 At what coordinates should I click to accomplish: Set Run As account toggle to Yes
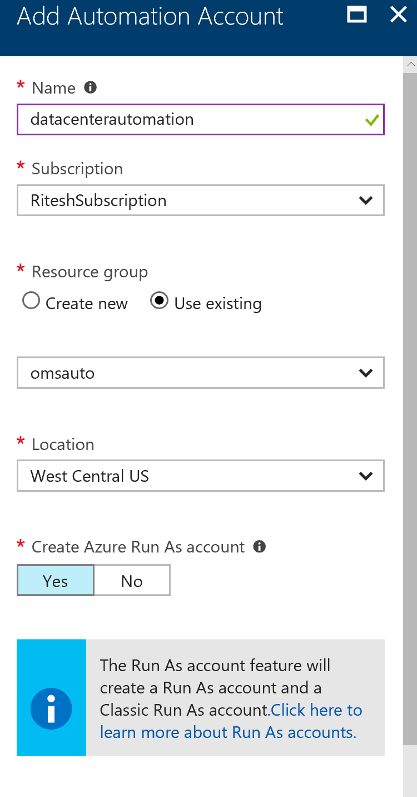tap(56, 581)
